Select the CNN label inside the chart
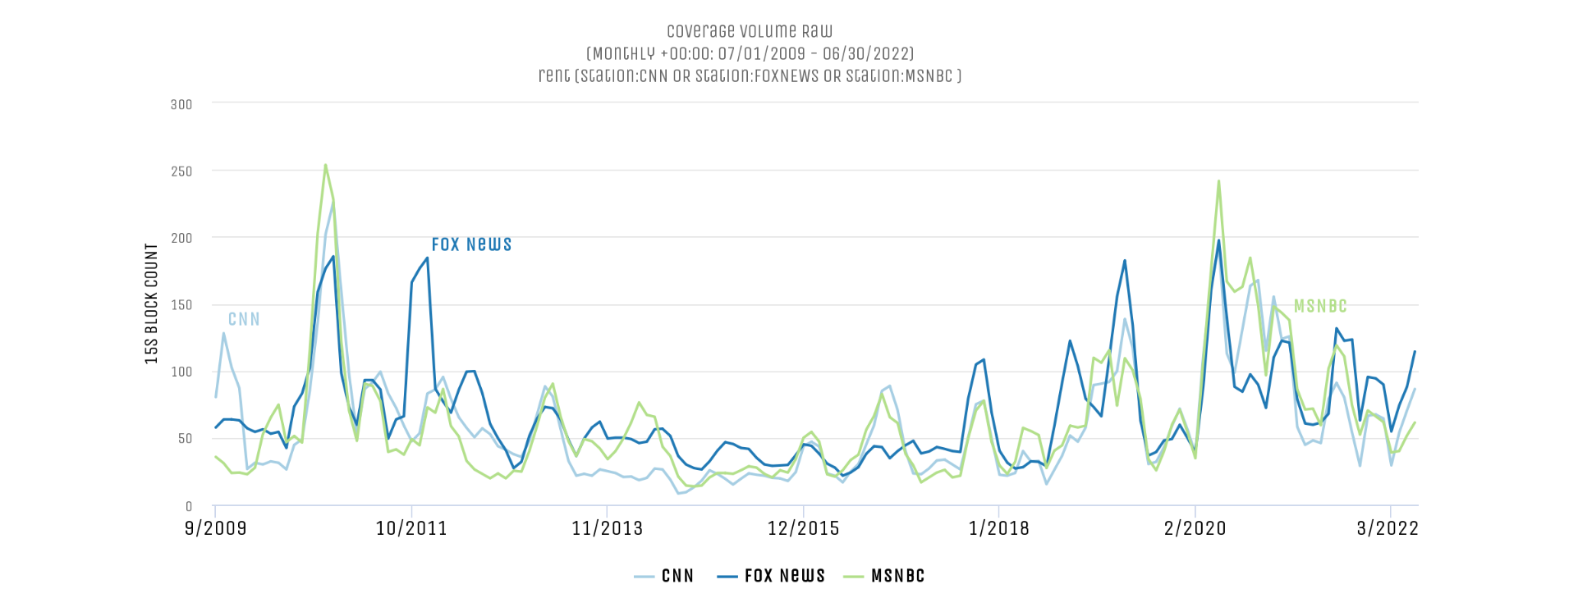This screenshot has height=607, width=1578. point(244,319)
